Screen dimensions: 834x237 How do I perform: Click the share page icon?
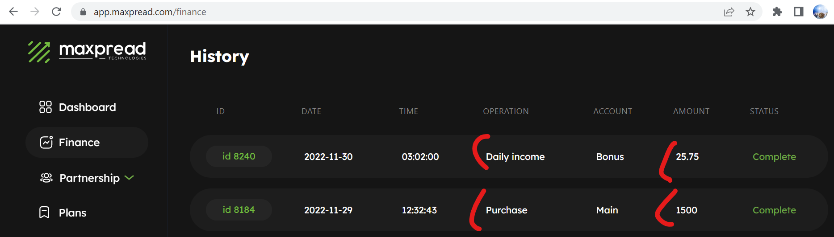point(729,12)
